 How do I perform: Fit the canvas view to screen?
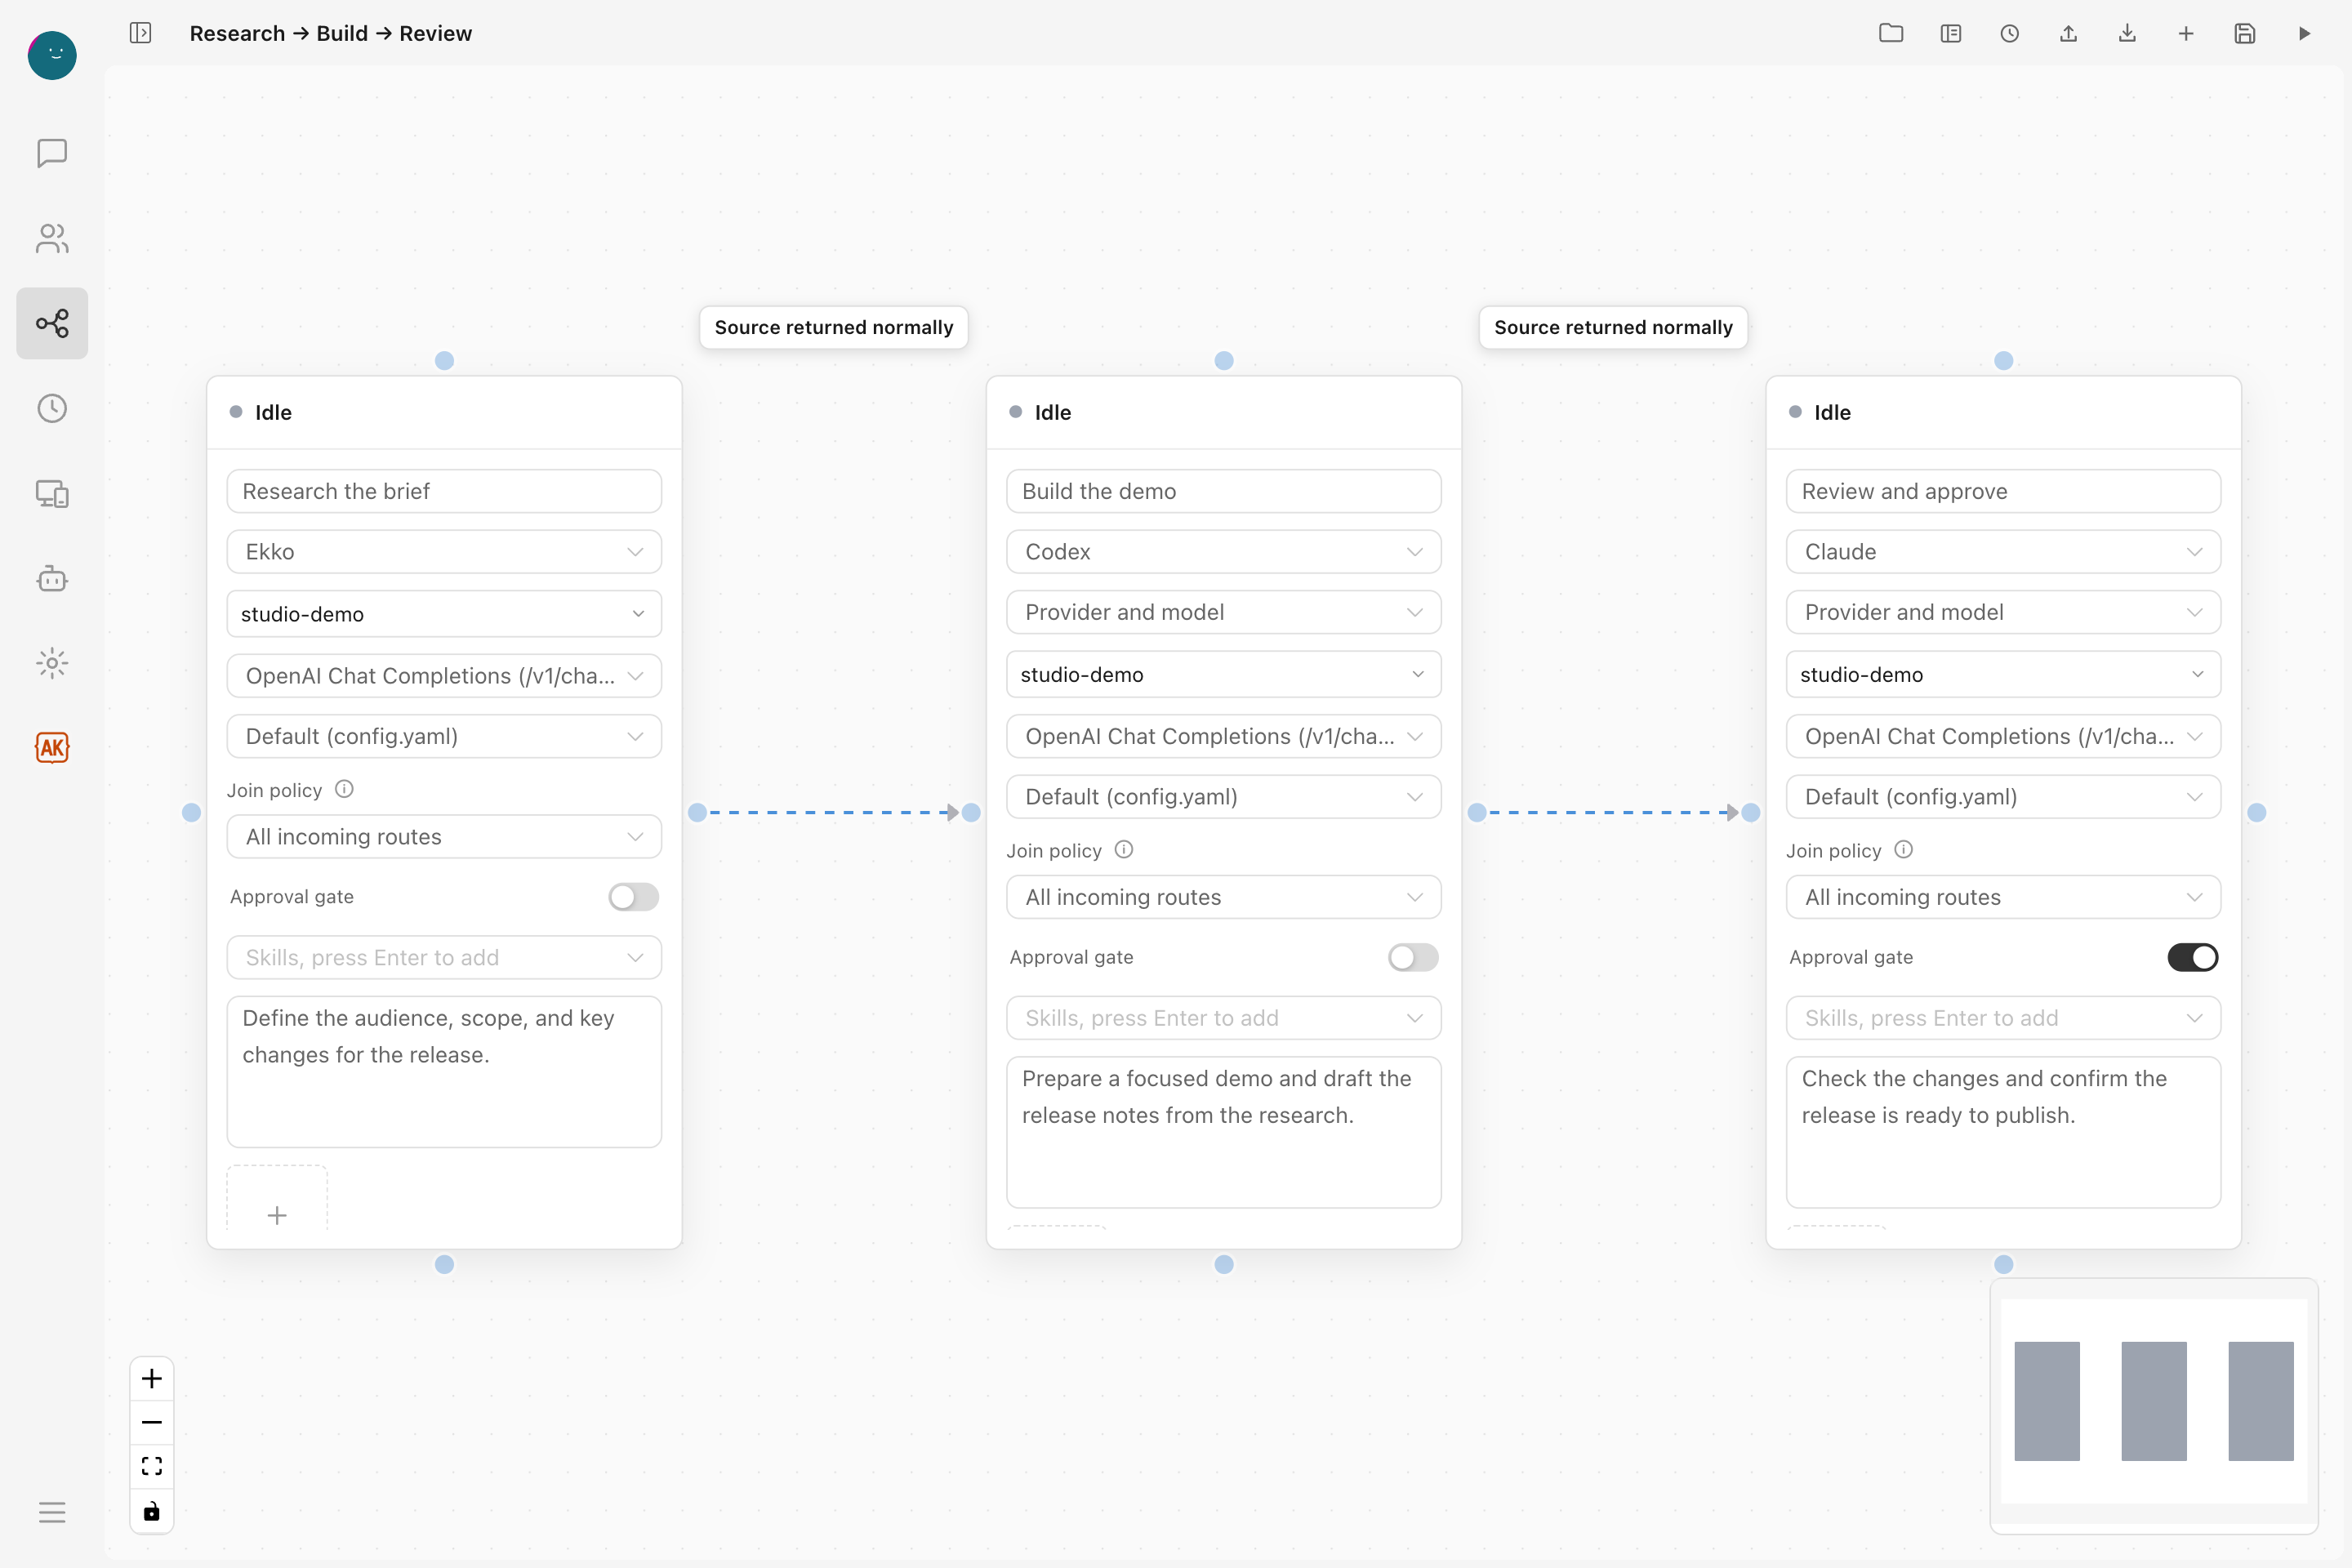pos(152,1466)
